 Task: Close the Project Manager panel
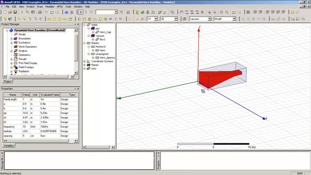click(78, 24)
